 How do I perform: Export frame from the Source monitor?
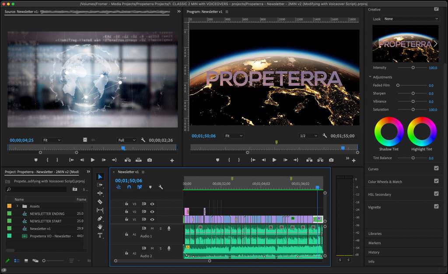[x=150, y=160]
